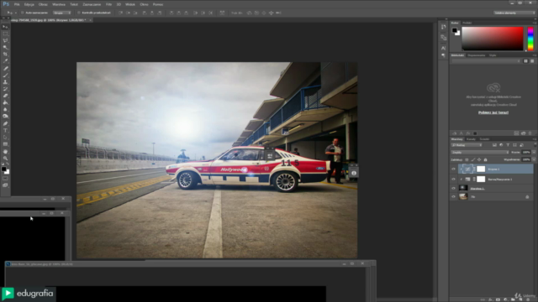
Task: Select the Move tool in the toolbox
Action: [5, 27]
